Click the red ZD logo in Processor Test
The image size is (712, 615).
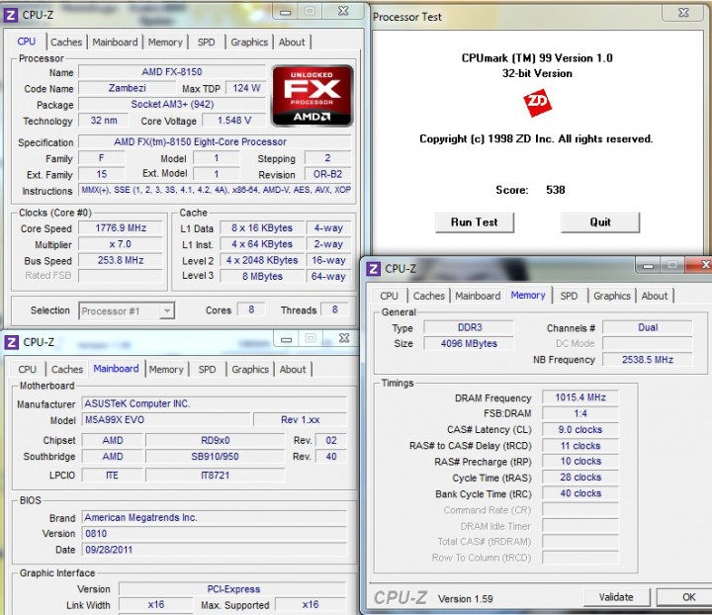(x=537, y=103)
